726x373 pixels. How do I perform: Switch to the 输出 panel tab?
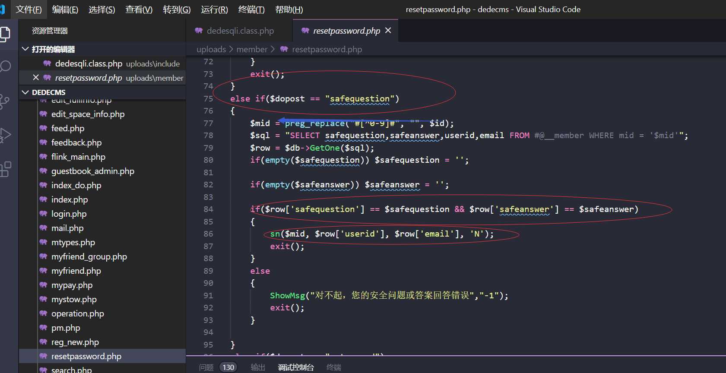[258, 367]
